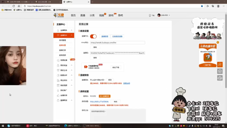Expand the 数据分析 sidebar section
Image resolution: width=227 pixels, height=128 pixels.
[x=72, y=75]
